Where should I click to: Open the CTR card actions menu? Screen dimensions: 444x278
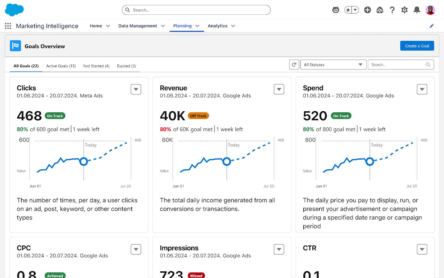pos(422,249)
